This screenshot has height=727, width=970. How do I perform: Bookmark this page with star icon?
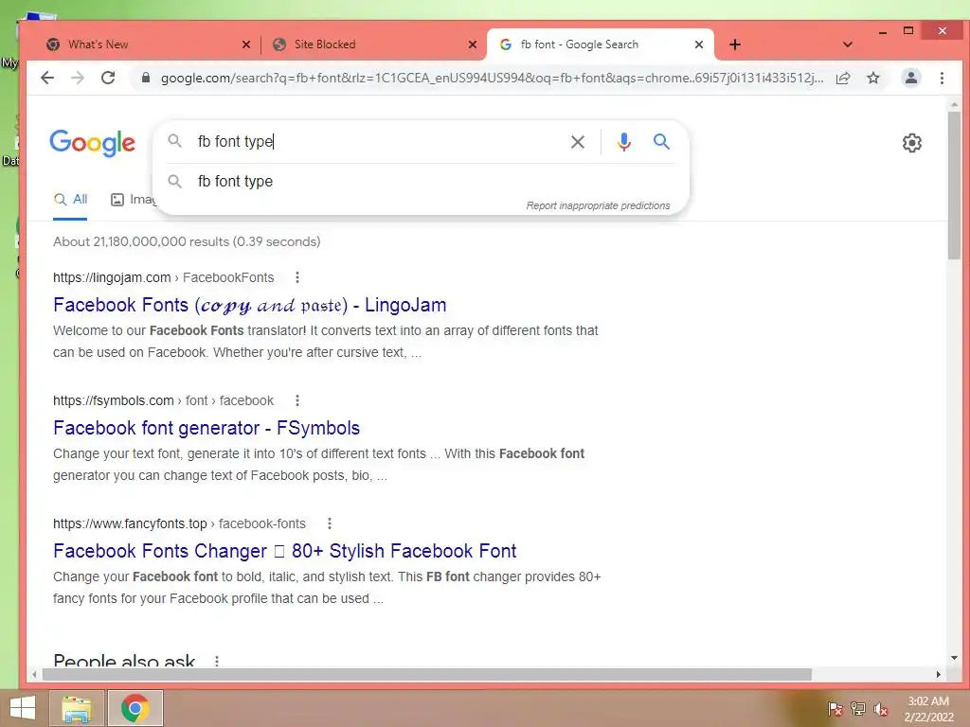[872, 78]
